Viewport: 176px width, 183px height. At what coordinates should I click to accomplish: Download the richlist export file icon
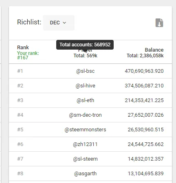click(x=159, y=23)
